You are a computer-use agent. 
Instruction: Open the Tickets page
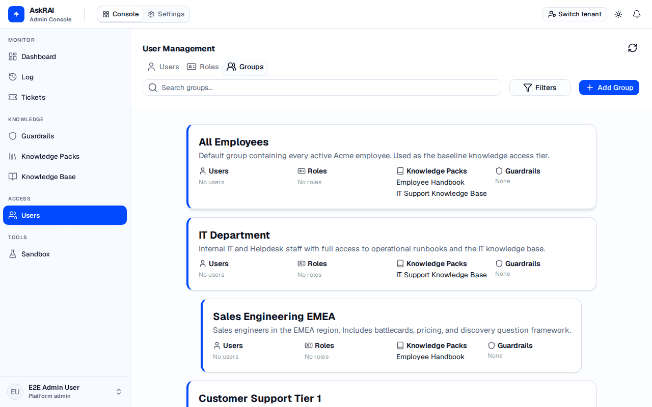click(65, 97)
